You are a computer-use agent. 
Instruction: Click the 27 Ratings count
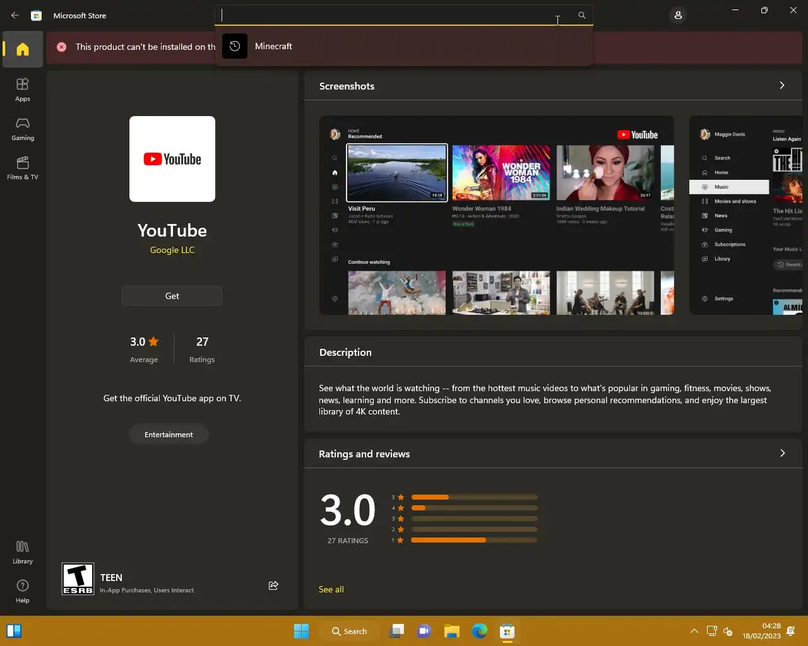point(202,349)
